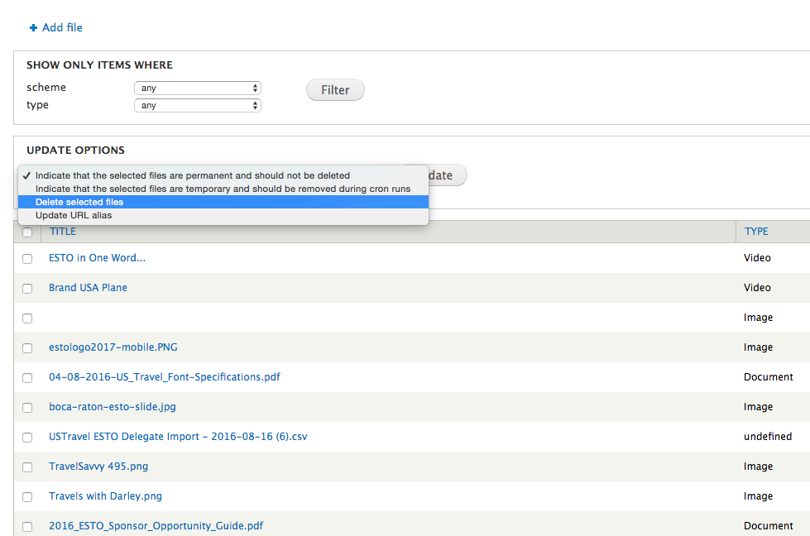
Task: Check the box for estologo2017-mobile.PNG
Action: 27,348
